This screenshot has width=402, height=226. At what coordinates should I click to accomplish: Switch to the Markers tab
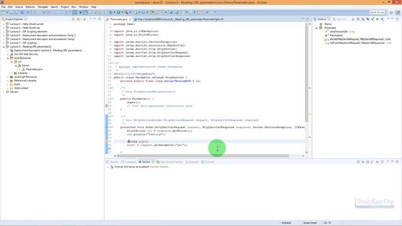click(x=112, y=162)
